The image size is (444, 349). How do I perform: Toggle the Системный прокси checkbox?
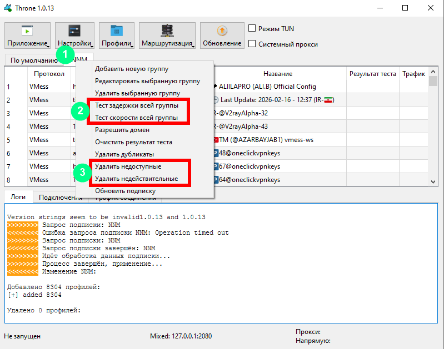(252, 44)
